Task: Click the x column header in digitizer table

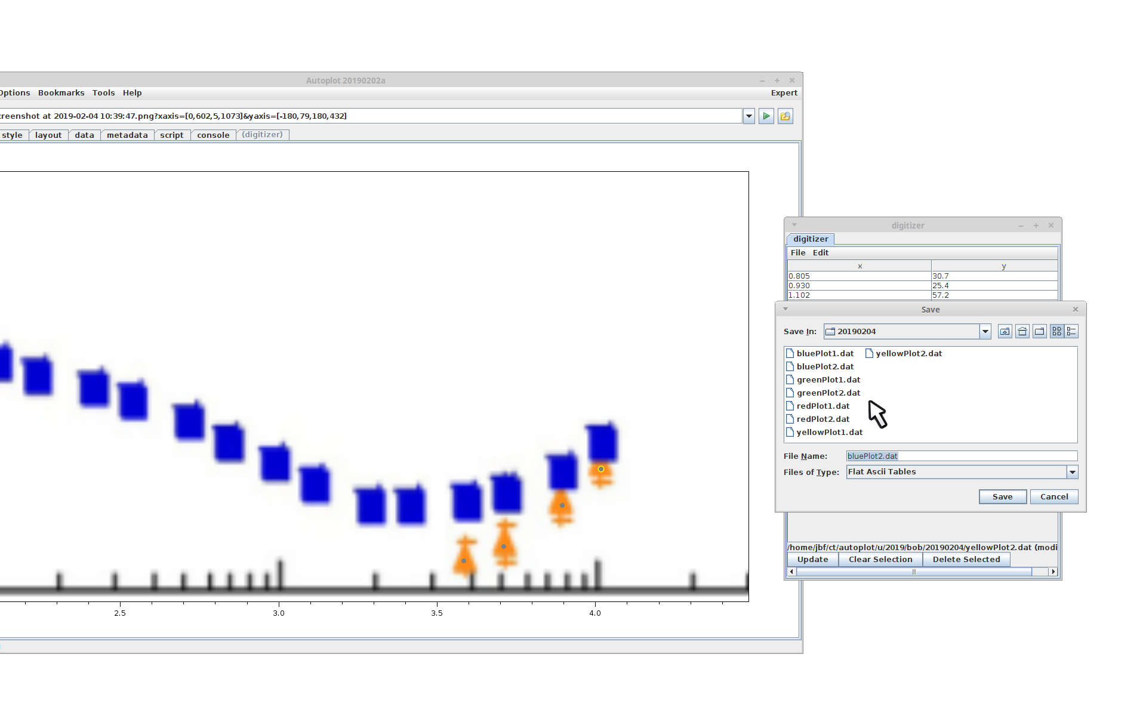Action: [x=860, y=266]
